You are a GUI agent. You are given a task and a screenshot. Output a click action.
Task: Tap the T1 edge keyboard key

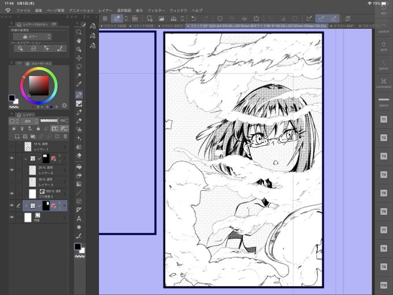(x=384, y=119)
